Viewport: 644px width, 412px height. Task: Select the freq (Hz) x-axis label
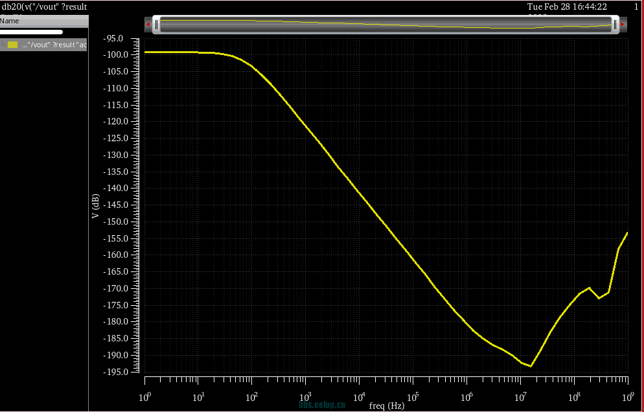(387, 406)
